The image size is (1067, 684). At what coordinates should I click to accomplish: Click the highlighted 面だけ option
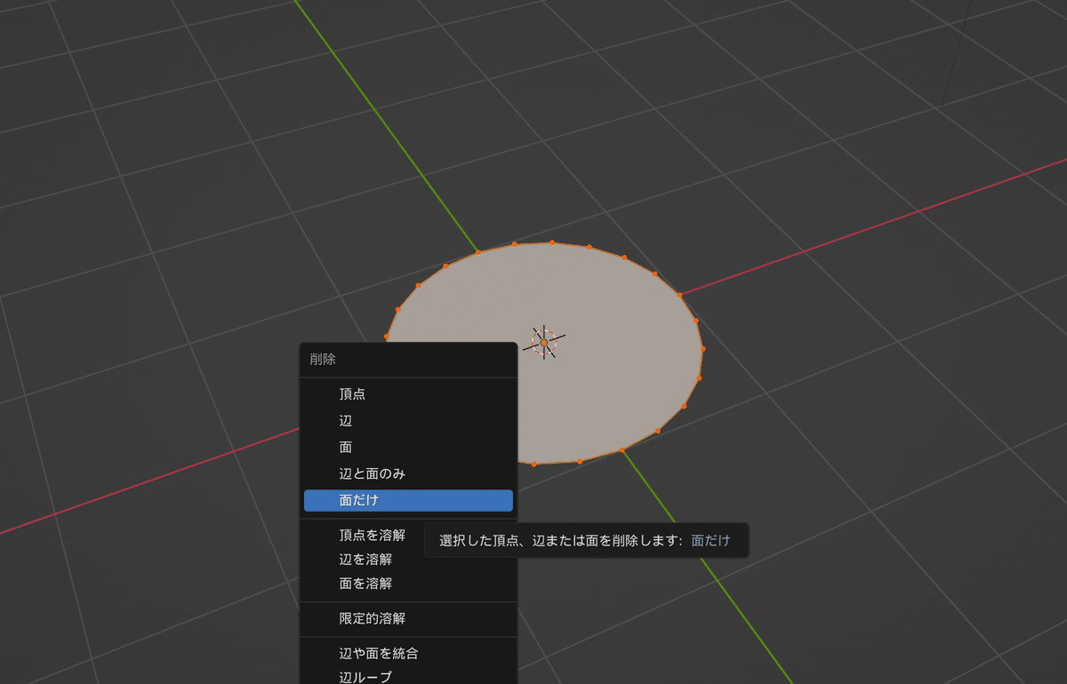408,500
